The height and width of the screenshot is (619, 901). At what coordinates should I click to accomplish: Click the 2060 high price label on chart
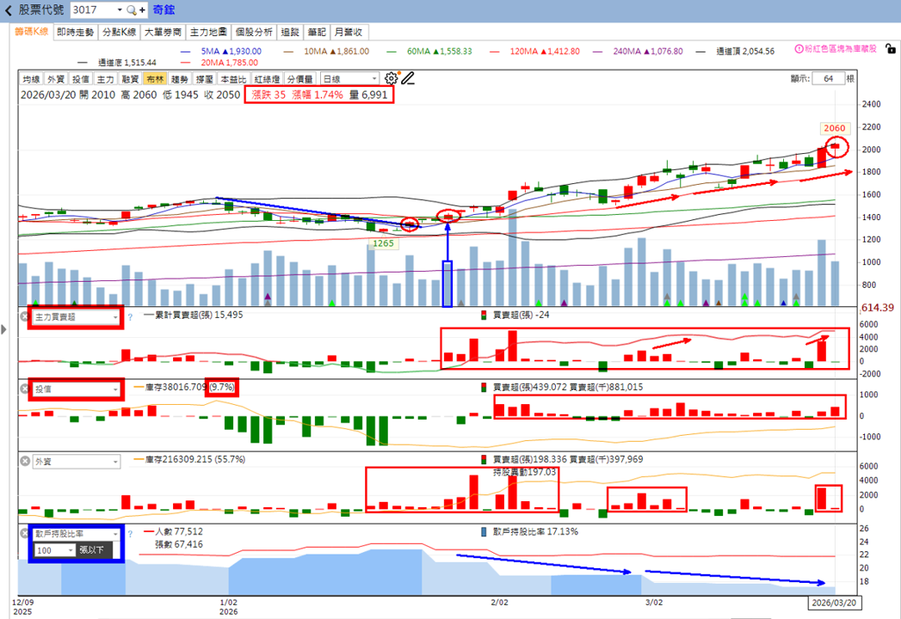tap(835, 128)
